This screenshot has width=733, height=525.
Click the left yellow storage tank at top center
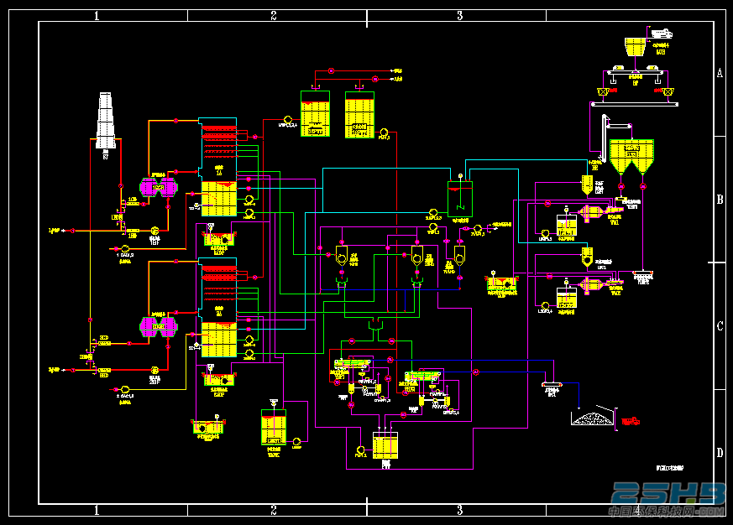pyautogui.click(x=315, y=113)
